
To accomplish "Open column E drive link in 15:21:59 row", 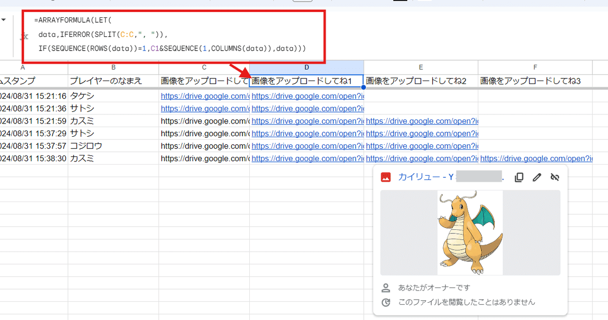I will click(x=422, y=121).
